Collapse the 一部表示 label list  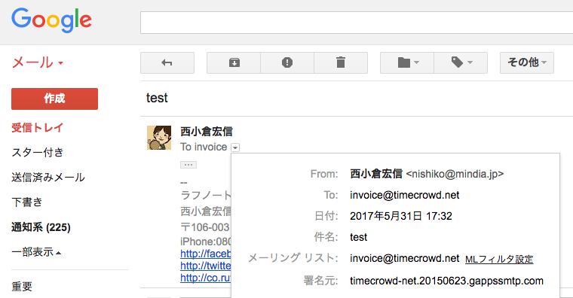[x=36, y=252]
